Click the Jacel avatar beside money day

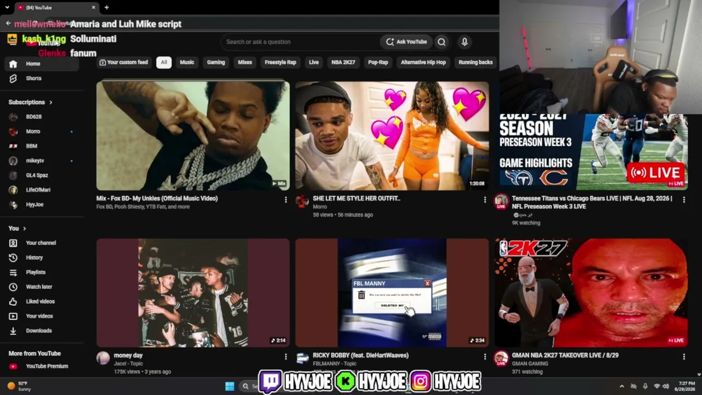[103, 358]
